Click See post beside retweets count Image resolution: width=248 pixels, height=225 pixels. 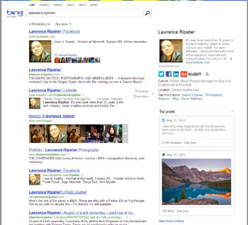[190, 143]
